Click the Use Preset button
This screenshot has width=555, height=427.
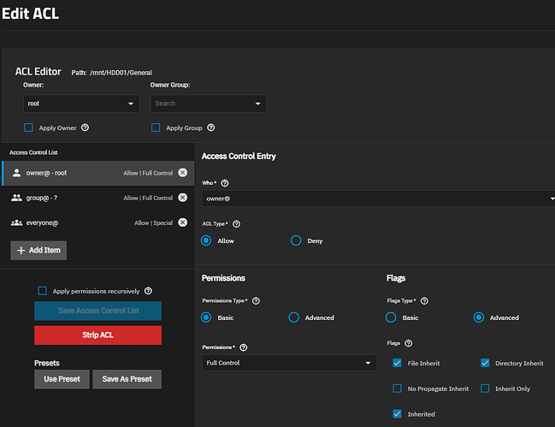click(62, 379)
